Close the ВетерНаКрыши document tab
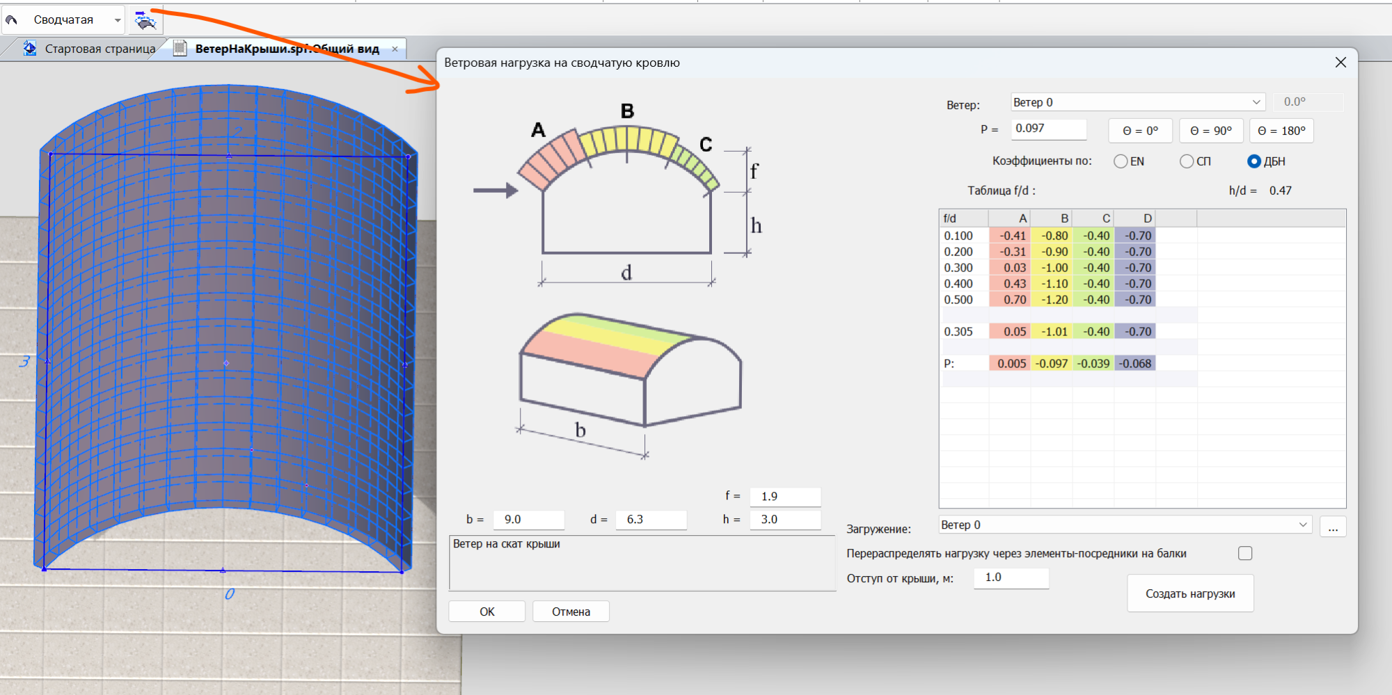The image size is (1392, 695). click(x=395, y=49)
